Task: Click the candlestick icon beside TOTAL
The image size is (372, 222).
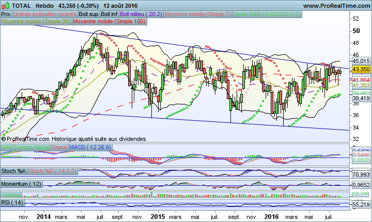Action: pyautogui.click(x=6, y=6)
